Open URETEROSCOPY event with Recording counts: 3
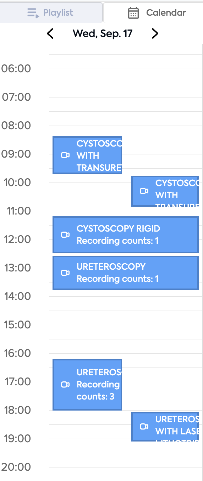 coord(87,385)
